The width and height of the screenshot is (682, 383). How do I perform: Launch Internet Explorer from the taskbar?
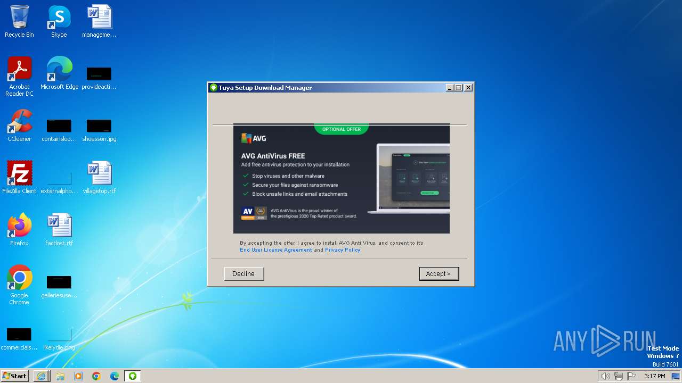(x=41, y=376)
